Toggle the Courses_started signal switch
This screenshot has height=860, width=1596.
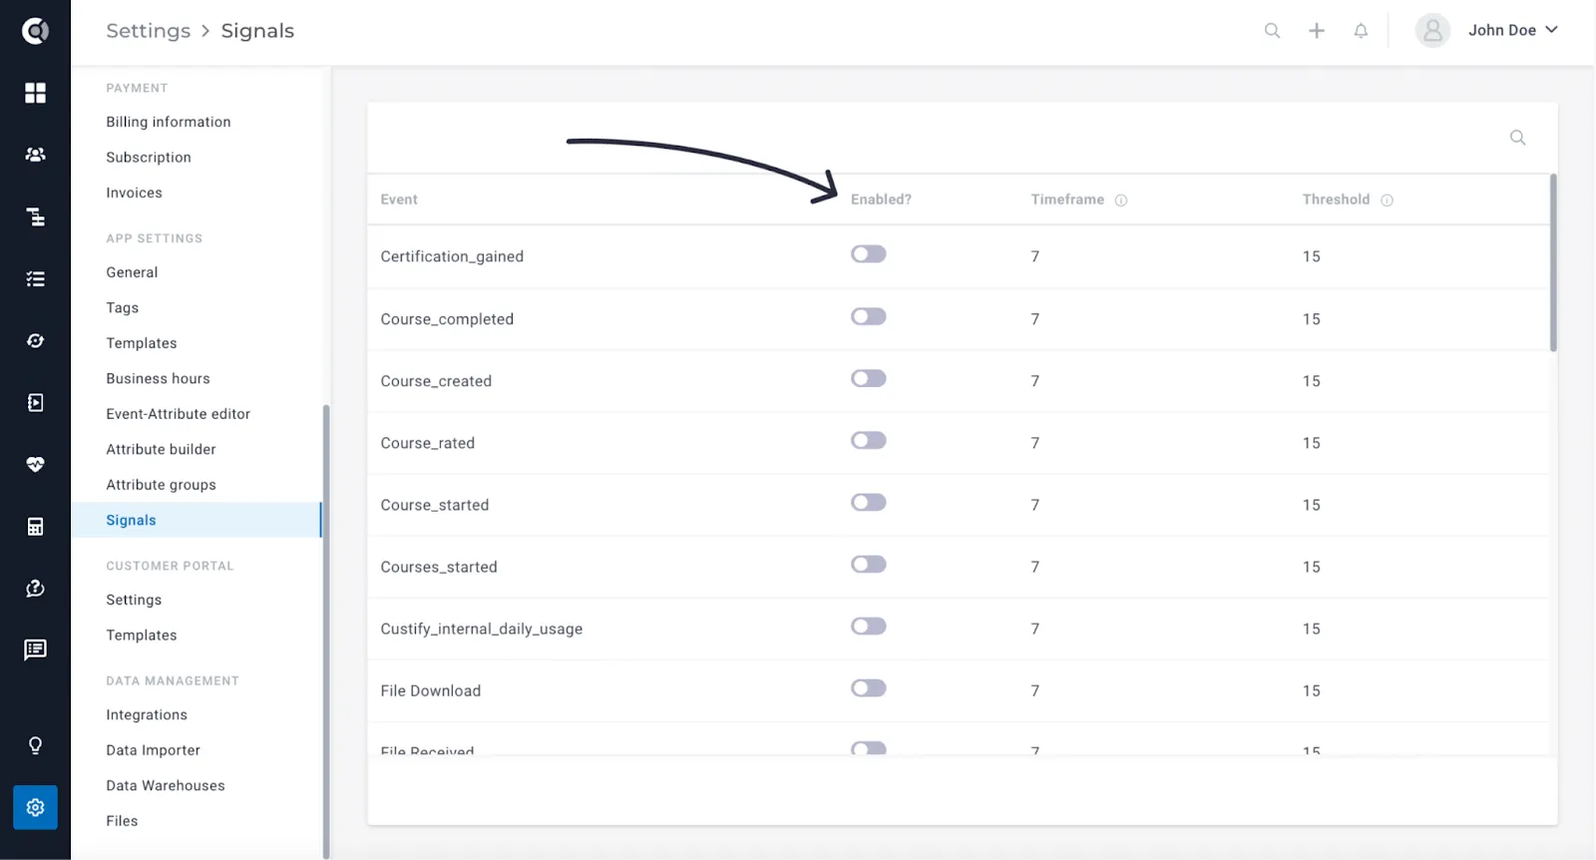869,565
